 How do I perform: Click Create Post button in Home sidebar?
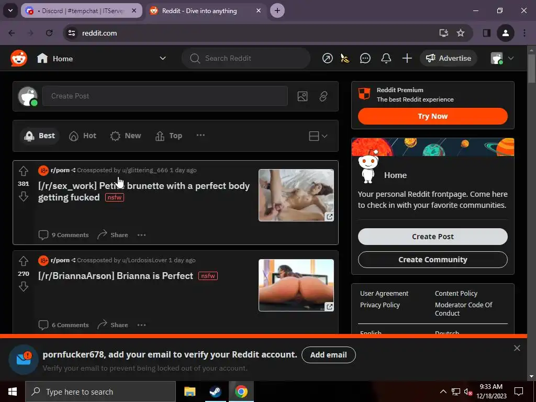click(x=433, y=237)
